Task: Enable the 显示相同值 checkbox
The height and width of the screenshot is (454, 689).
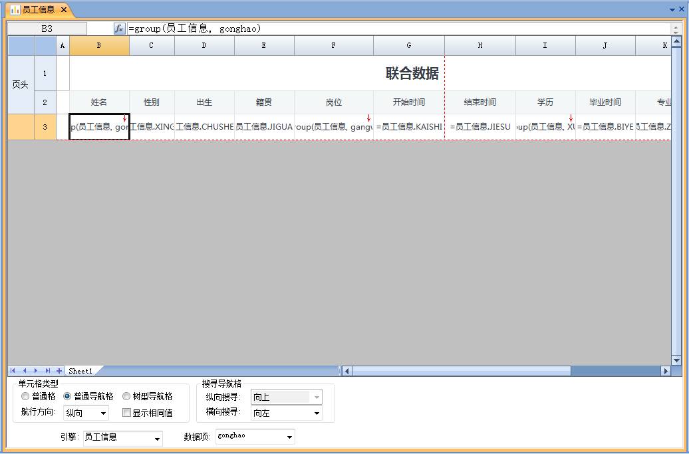Action: click(x=126, y=413)
